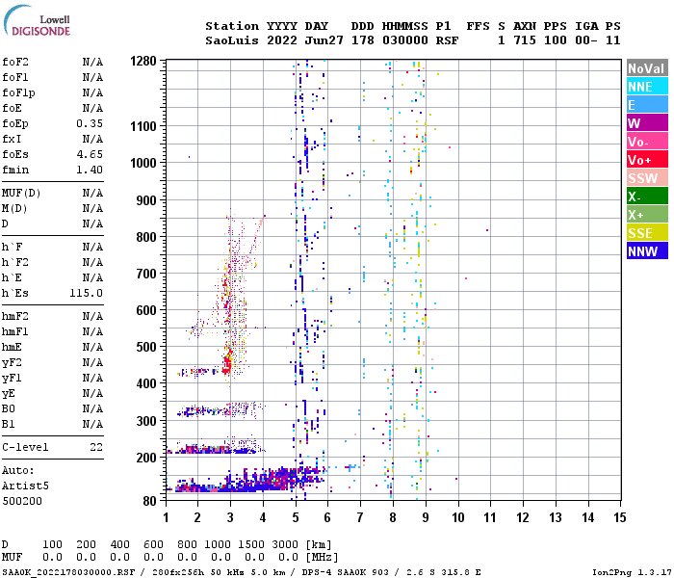Select the X- dark green legend swatch

pyautogui.click(x=647, y=197)
